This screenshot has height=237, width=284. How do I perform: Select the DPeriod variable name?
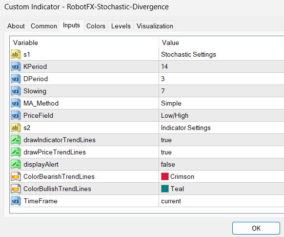coord(36,79)
